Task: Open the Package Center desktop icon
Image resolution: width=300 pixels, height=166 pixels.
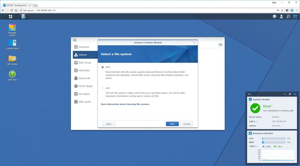Action: (12, 30)
